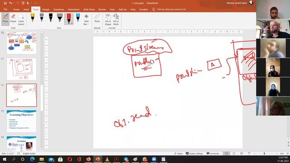The image size is (290, 163).
Task: Open the File menu
Action: (5, 9)
